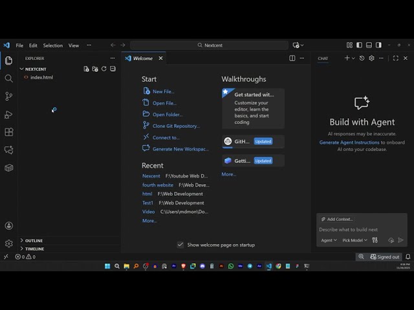Open Selection menu
Image resolution: width=414 pixels, height=310 pixels.
point(53,45)
